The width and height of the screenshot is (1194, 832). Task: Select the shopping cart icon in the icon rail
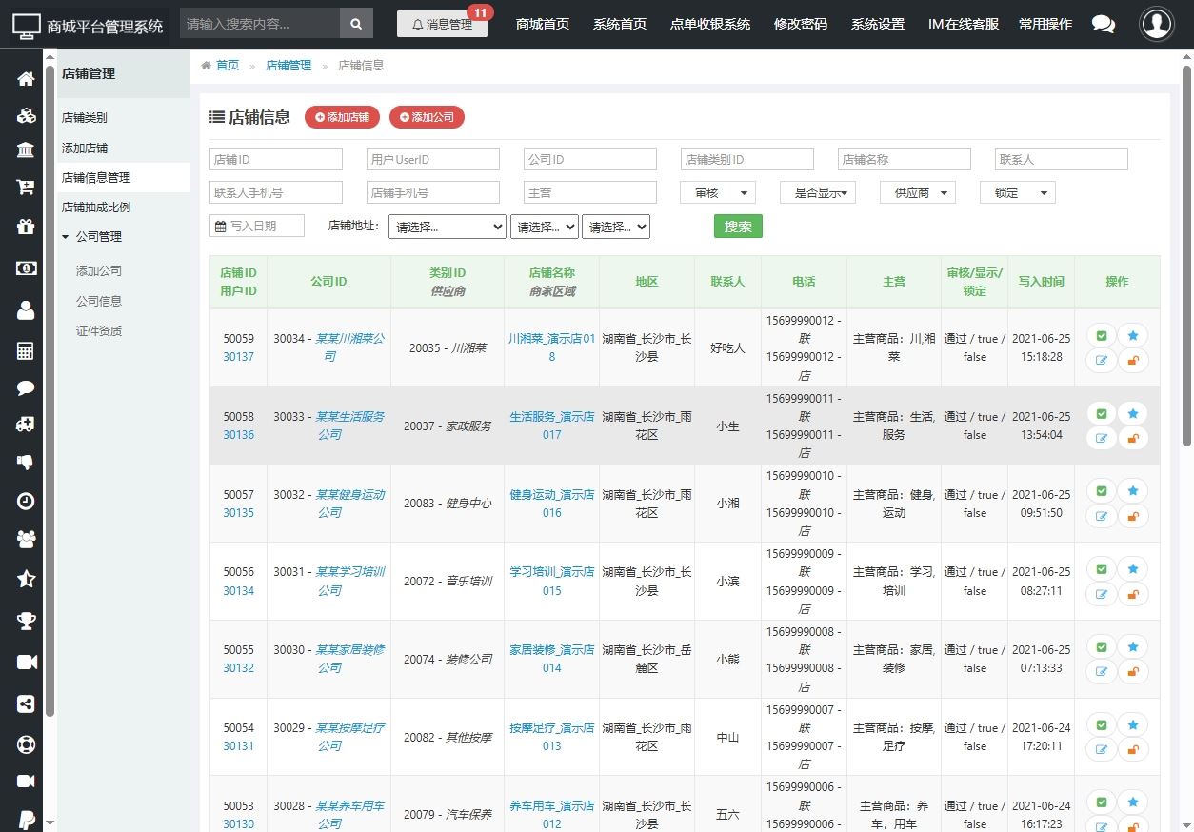point(26,188)
